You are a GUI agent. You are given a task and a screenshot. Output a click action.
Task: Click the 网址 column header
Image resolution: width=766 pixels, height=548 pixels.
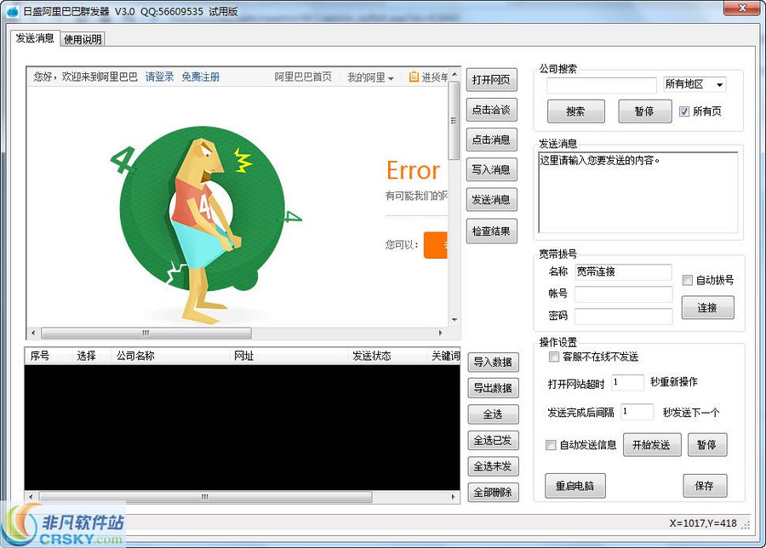pyautogui.click(x=289, y=356)
